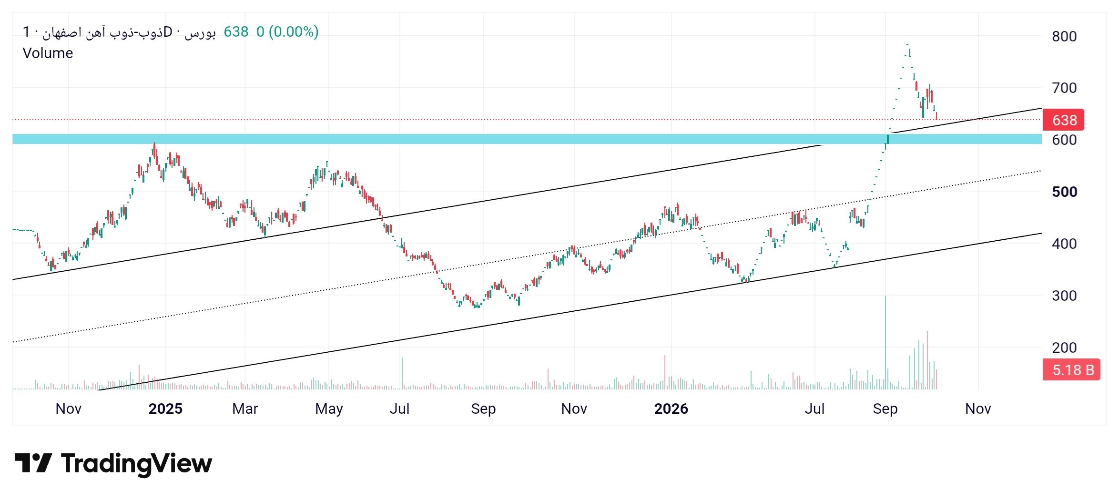Click the 800 price axis label
Viewport: 1119px width, 501px height.
click(1064, 36)
